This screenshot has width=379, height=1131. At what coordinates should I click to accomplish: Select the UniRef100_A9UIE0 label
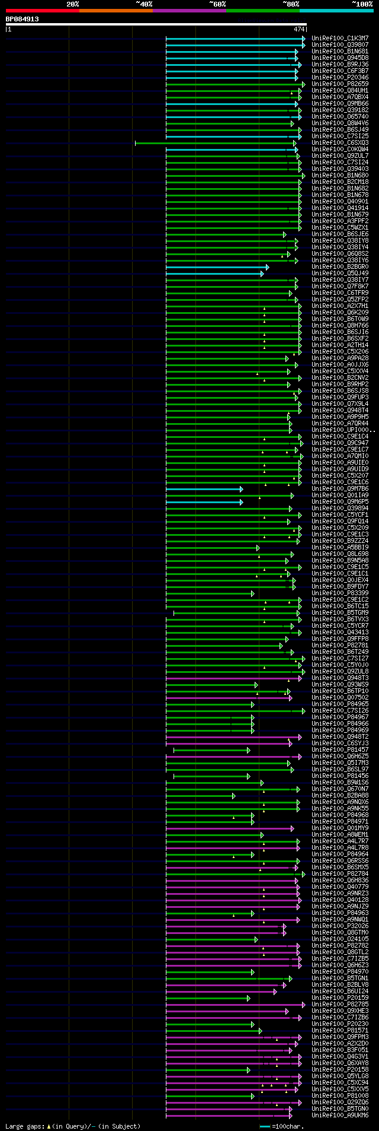[340, 462]
